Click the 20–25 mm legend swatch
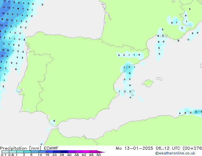The image size is (202, 156). [57, 152]
